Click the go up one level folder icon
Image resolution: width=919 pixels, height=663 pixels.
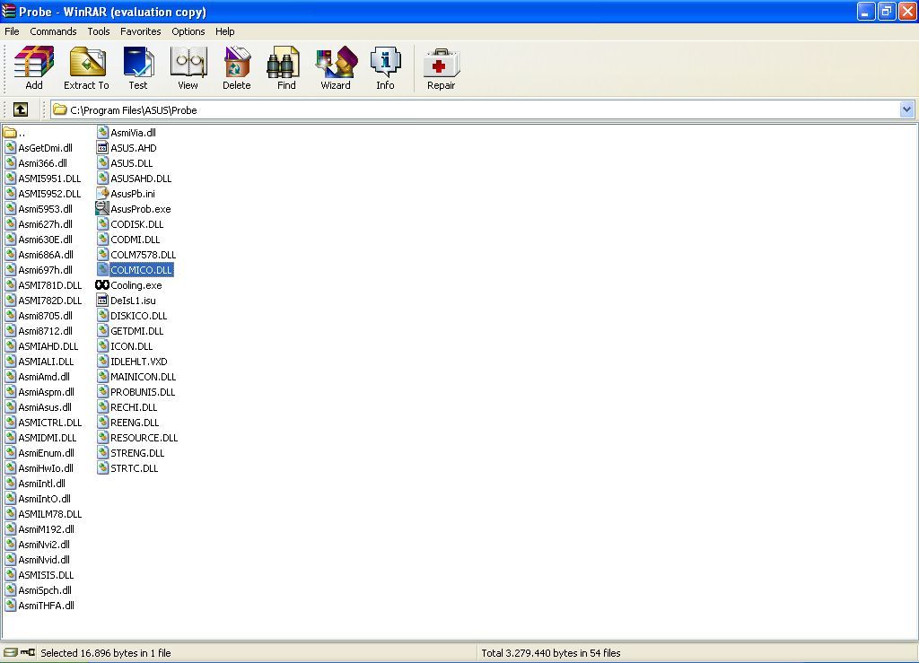click(20, 109)
